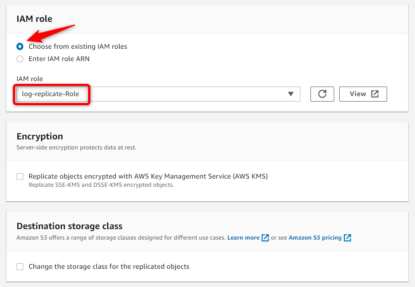Select Enter IAM role ARN option
Viewport: 415px width, 287px height.
(20, 59)
